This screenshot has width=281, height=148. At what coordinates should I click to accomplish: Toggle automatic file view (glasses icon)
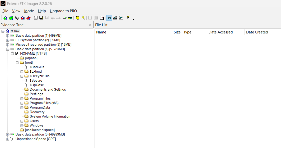tap(109, 18)
